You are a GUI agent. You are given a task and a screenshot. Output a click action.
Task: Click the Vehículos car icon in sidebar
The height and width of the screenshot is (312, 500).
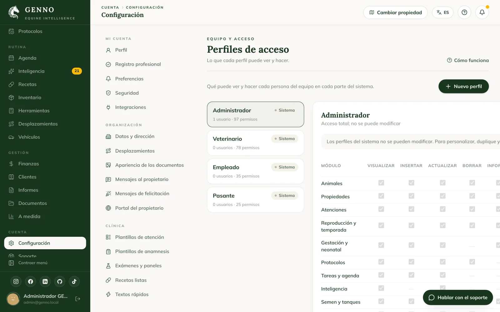[x=11, y=137]
